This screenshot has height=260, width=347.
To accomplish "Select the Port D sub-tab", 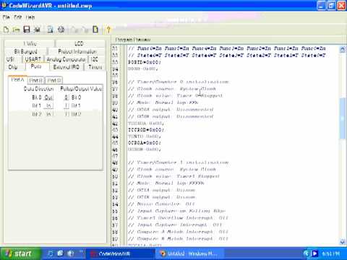I will pyautogui.click(x=53, y=80).
